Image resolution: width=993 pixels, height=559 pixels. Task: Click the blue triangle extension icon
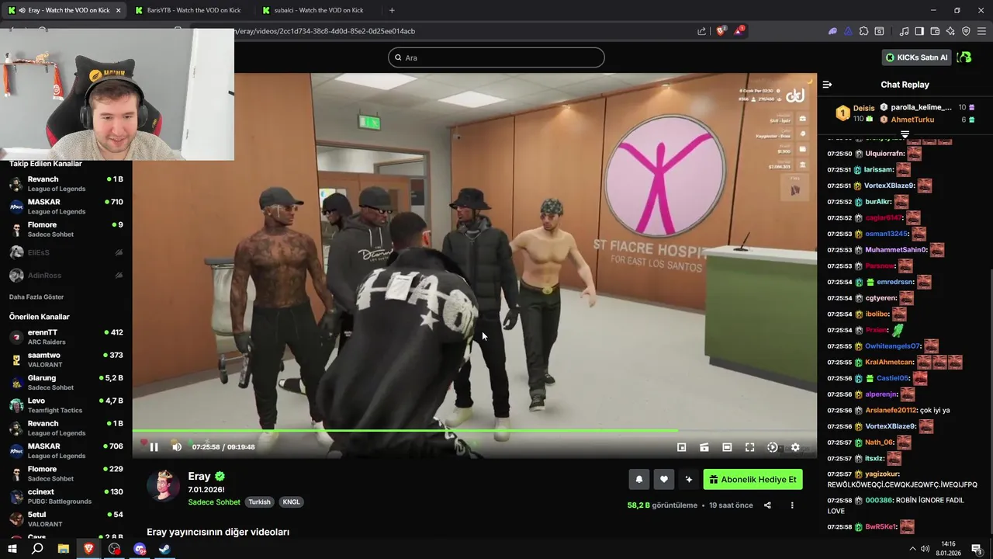848,31
